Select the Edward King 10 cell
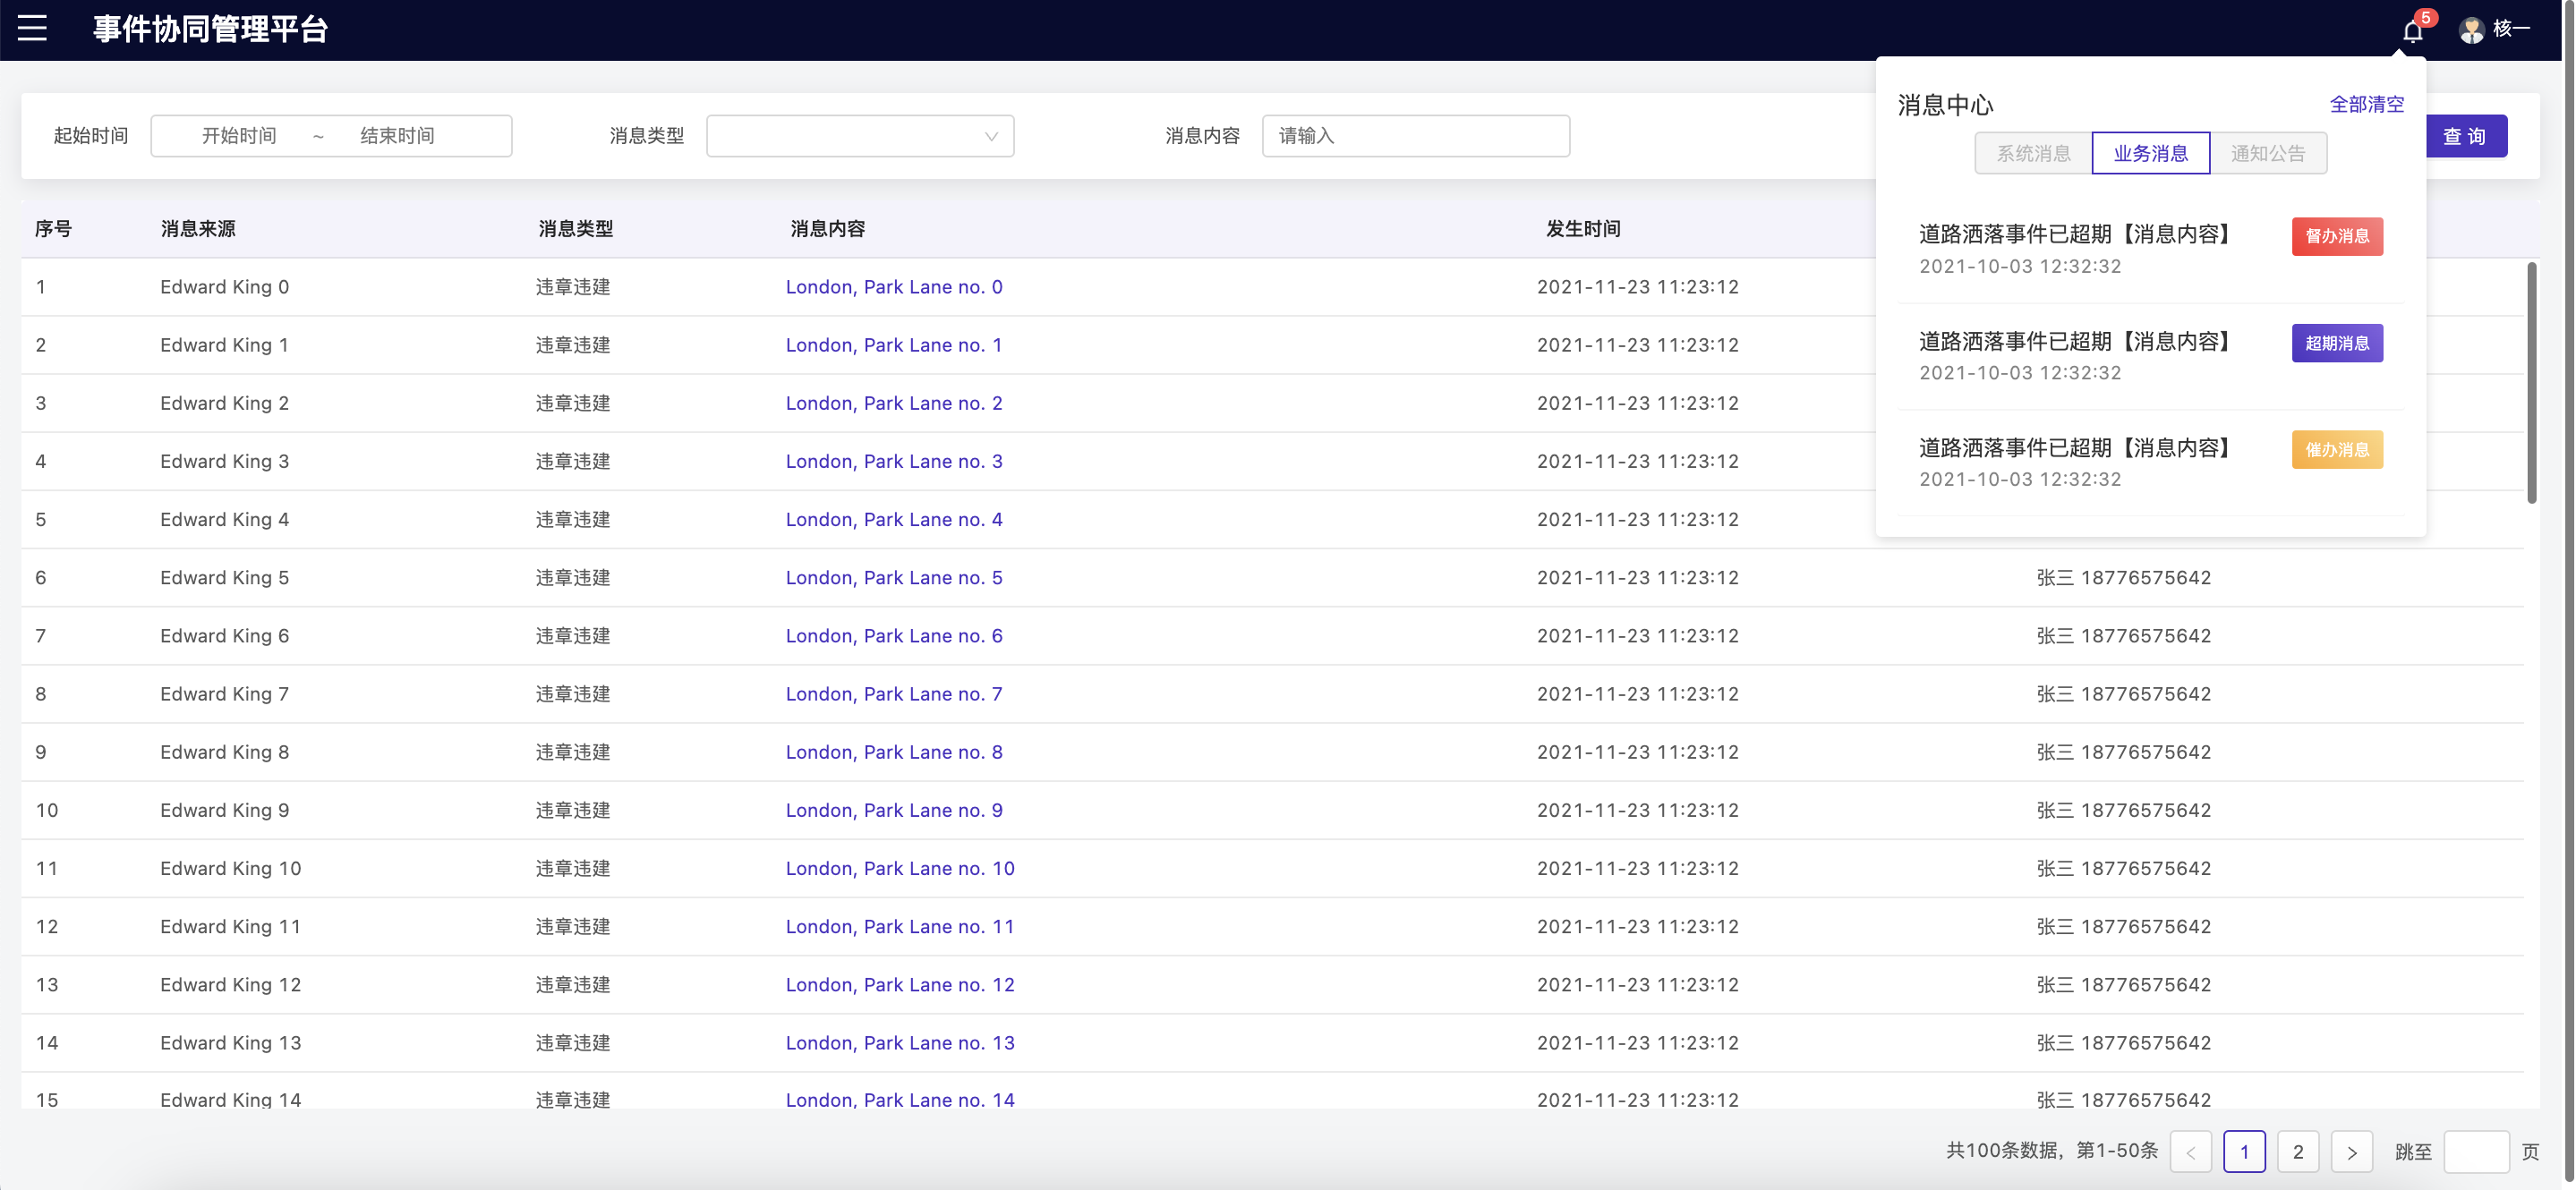The width and height of the screenshot is (2576, 1190). point(230,868)
